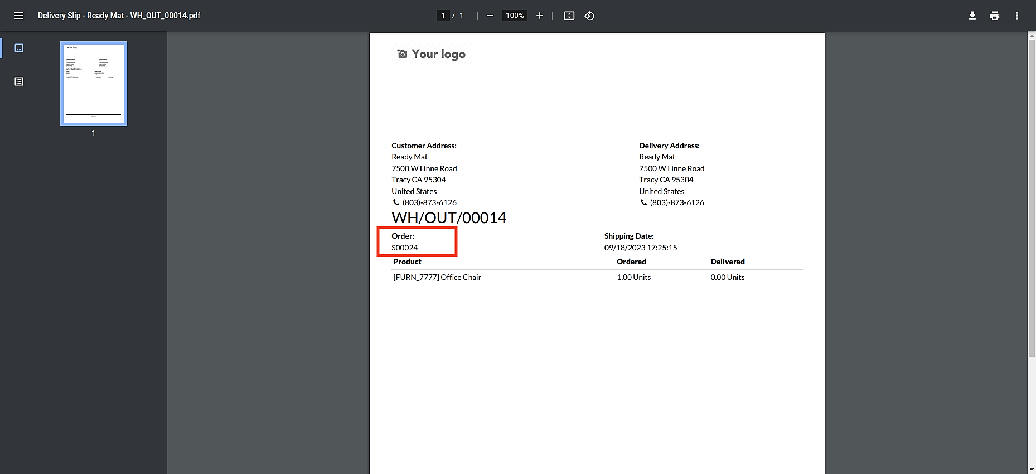Show page thumbnails view in sidebar
The width and height of the screenshot is (1036, 474).
coord(19,48)
